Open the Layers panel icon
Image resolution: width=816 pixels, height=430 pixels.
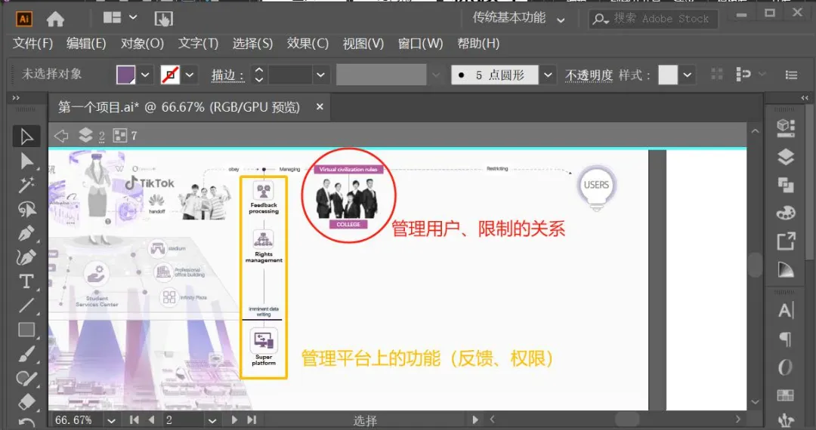pyautogui.click(x=785, y=156)
